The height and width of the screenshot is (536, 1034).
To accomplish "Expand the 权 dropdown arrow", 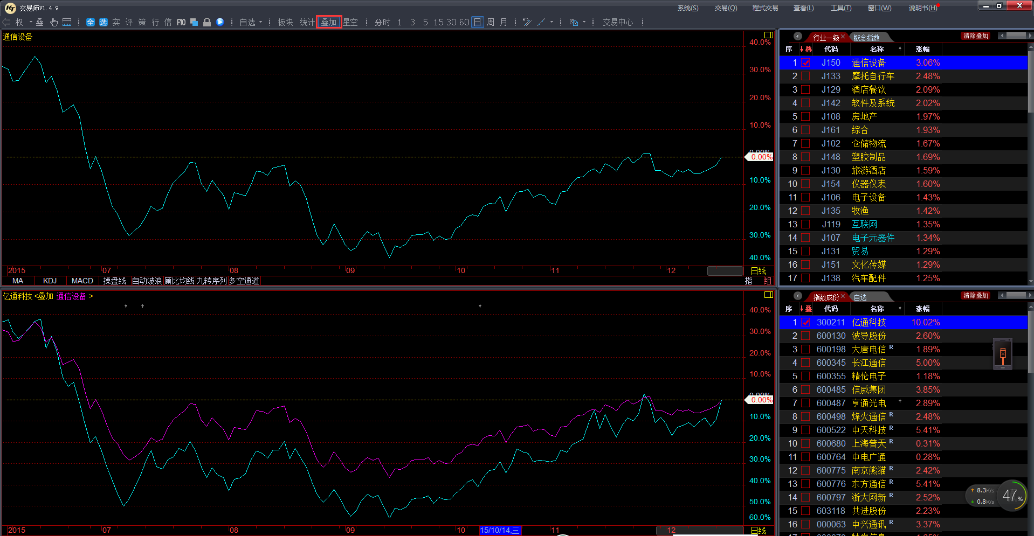I will 31,22.
